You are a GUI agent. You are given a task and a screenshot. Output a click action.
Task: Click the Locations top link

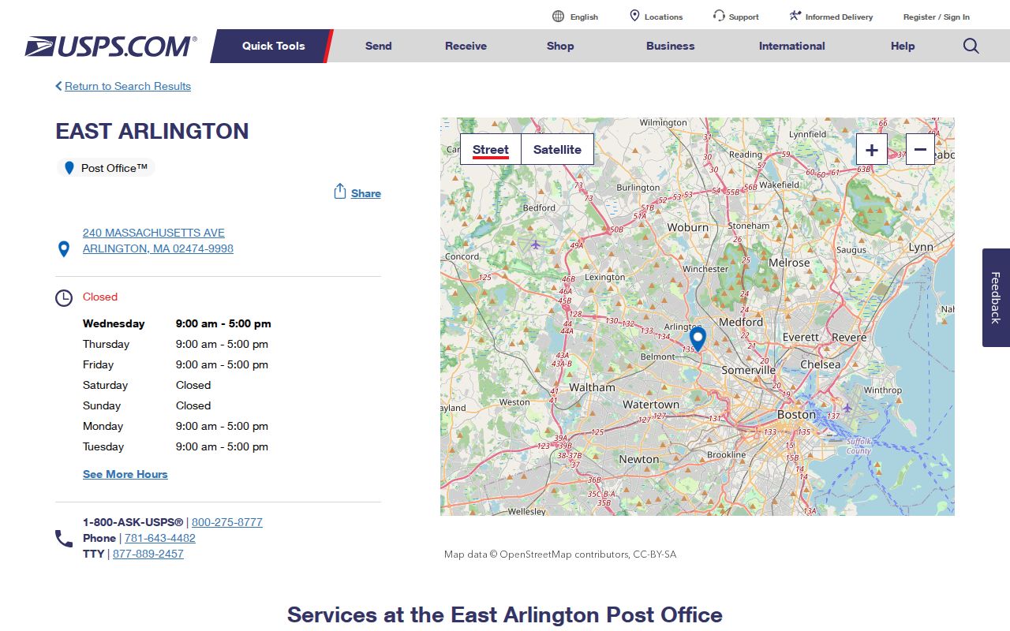coord(664,17)
